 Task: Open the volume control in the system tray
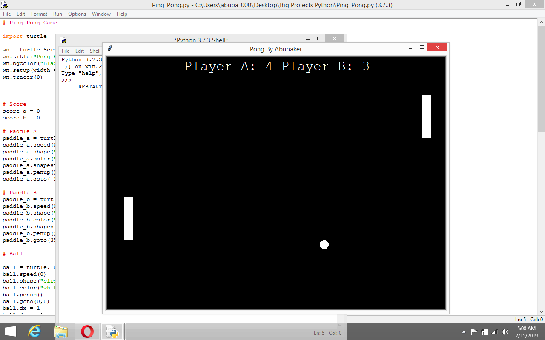[505, 331]
